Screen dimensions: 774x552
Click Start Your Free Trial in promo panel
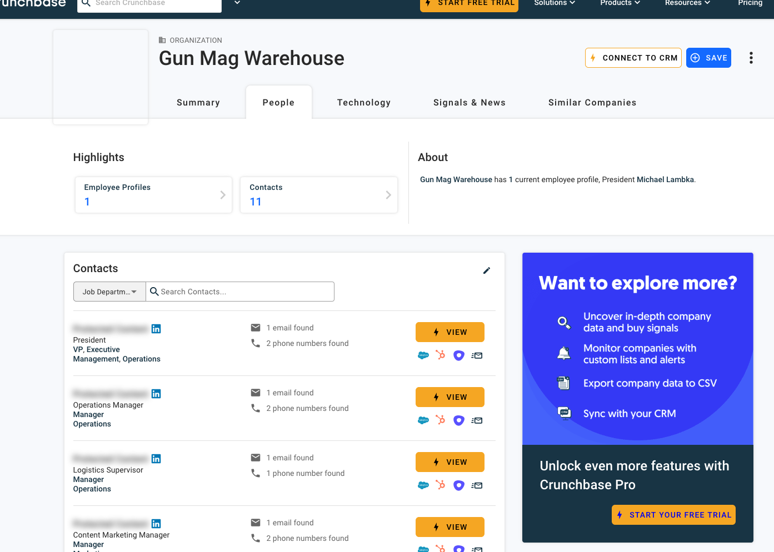[673, 515]
